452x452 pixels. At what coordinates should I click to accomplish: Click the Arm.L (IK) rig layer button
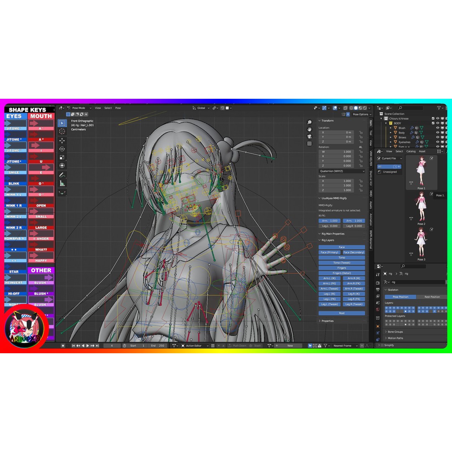tap(329, 278)
